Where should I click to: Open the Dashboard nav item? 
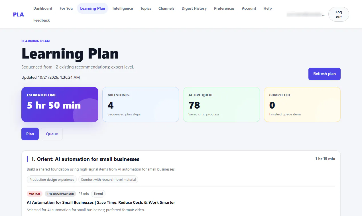(x=43, y=8)
